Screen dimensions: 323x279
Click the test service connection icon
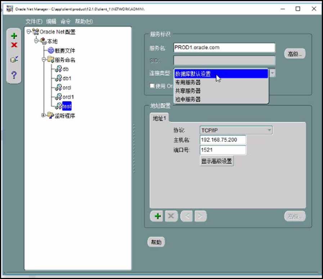14,59
